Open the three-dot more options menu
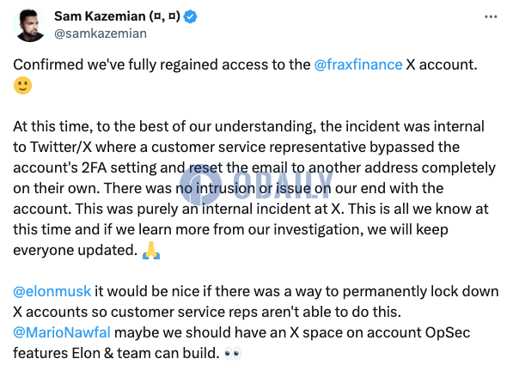Screen dimensions: 513x371 coord(491,16)
